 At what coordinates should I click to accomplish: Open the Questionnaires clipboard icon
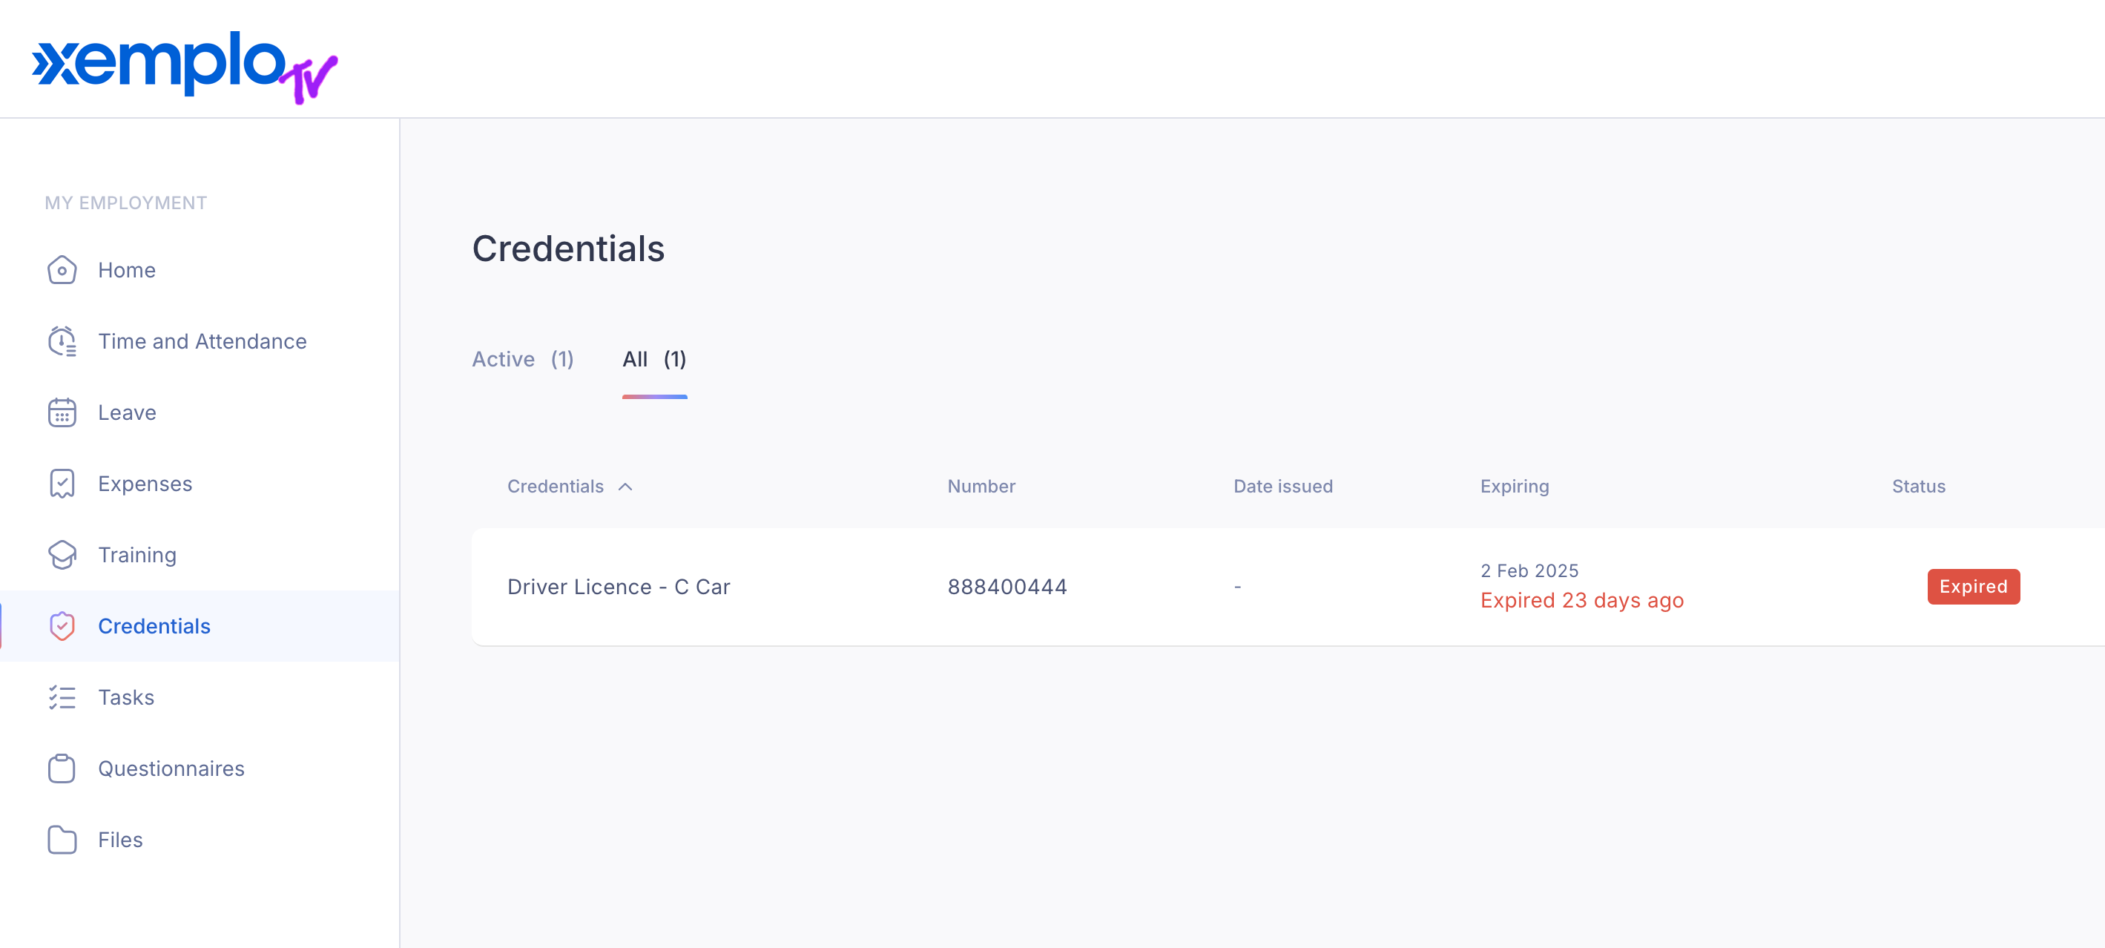62,768
